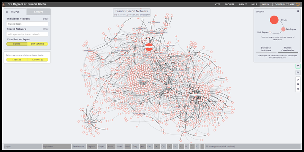Click the large Francis Bacon origin node

point(149,47)
